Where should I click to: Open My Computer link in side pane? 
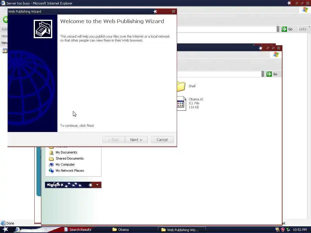pyautogui.click(x=65, y=164)
